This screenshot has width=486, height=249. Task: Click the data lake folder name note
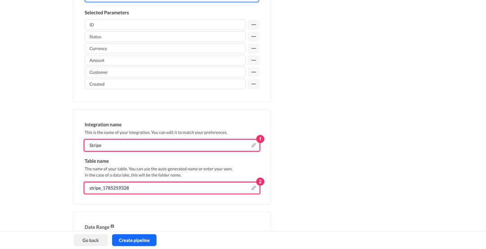point(133,175)
